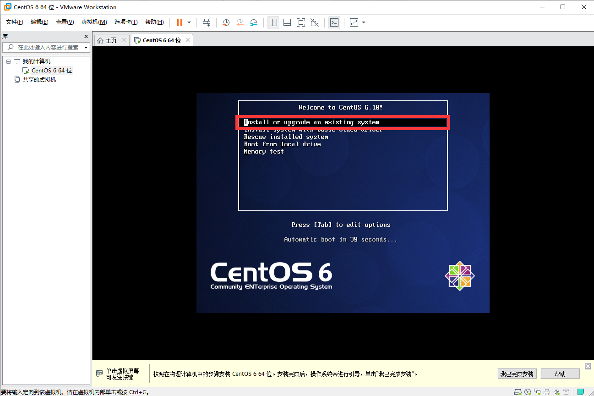594x396 pixels.
Task: Click the sound card status bar icon
Action: [x=556, y=392]
